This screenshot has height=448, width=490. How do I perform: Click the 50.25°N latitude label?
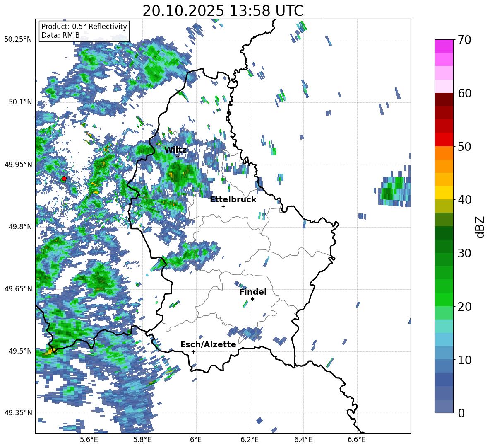click(18, 40)
